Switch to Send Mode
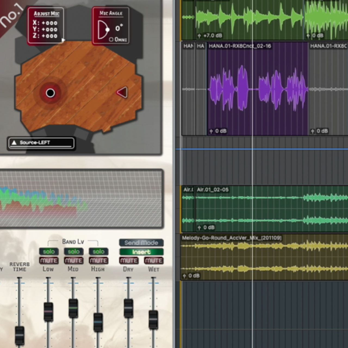The image size is (348, 348). (x=141, y=243)
